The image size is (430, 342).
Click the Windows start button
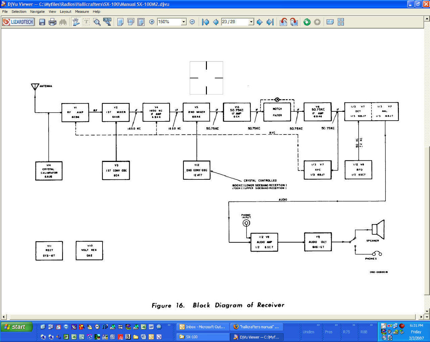click(x=17, y=327)
